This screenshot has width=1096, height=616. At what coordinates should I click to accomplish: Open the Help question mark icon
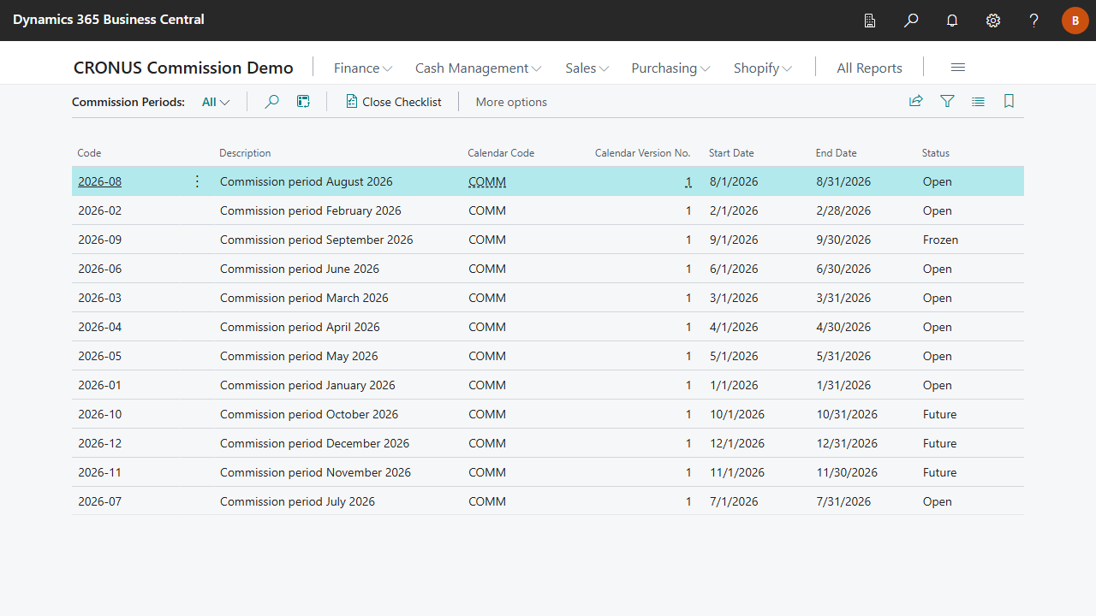(x=1034, y=21)
